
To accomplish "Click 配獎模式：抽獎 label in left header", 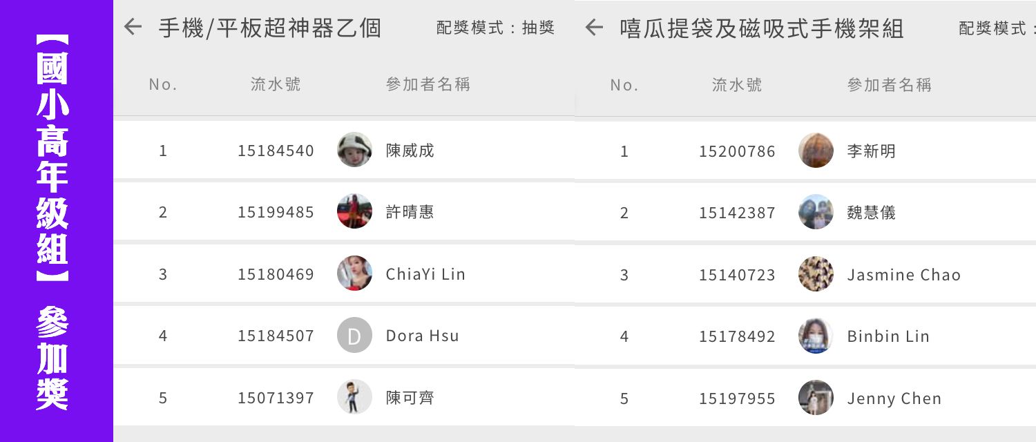I will tap(496, 28).
